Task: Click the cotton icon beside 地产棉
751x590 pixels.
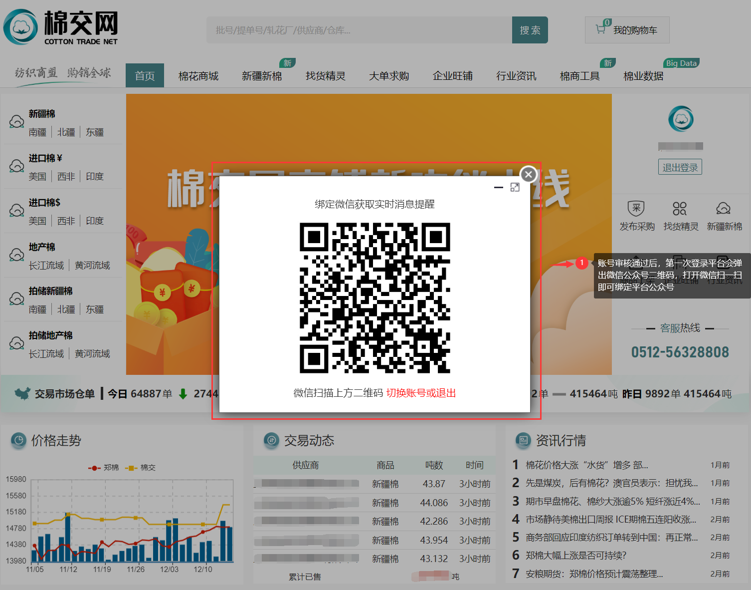Action: 16,255
